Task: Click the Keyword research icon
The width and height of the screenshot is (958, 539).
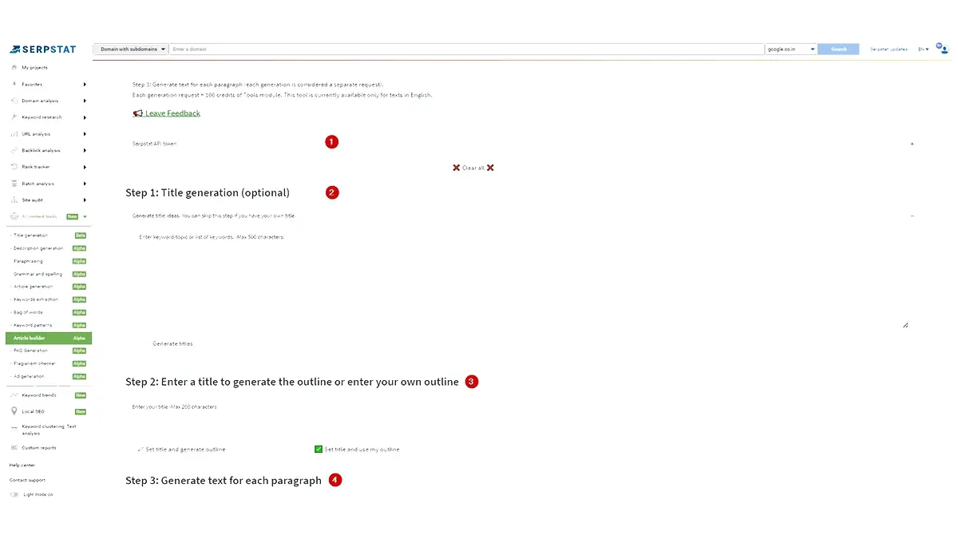Action: (x=14, y=117)
